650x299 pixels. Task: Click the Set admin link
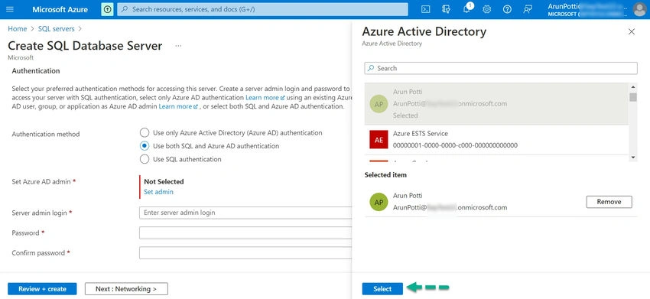[x=158, y=192]
